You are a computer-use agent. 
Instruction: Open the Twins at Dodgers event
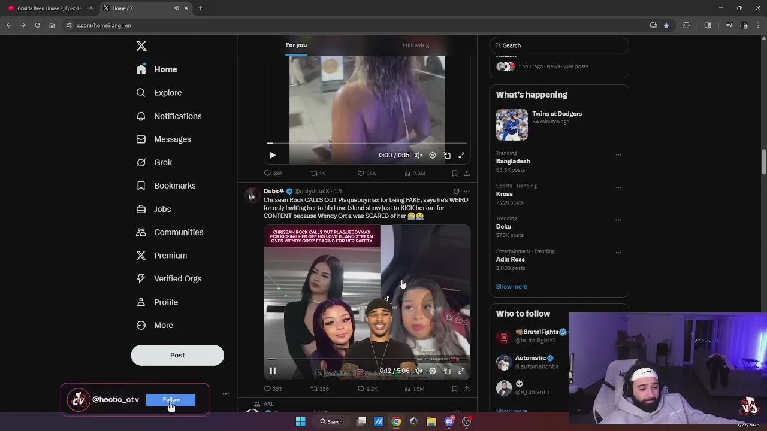coord(558,125)
